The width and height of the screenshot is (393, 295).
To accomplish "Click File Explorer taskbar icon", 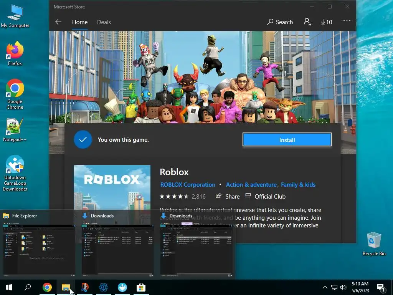I will coord(66,287).
